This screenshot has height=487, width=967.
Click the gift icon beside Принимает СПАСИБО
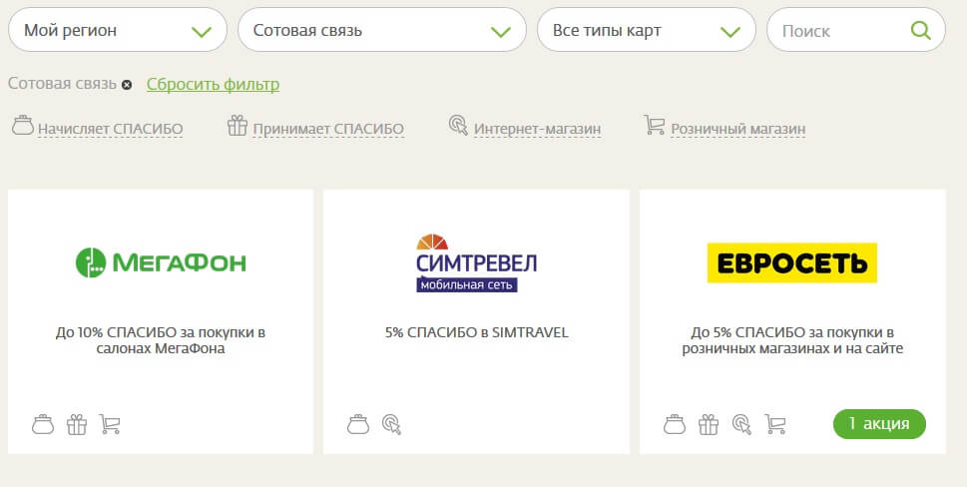click(x=238, y=125)
